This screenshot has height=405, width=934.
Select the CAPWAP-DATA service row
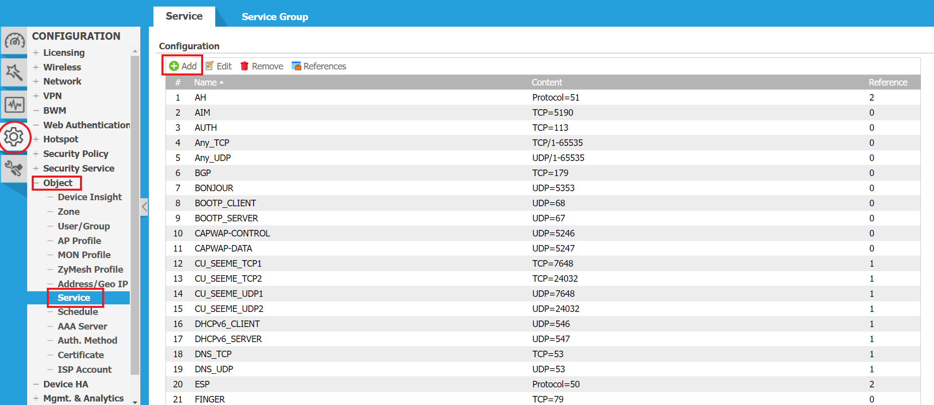[x=543, y=248]
